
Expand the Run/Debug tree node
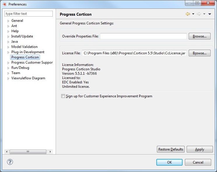pyautogui.click(x=8, y=68)
